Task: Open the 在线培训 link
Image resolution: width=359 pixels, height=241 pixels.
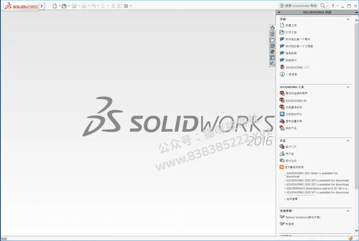Action: click(x=291, y=60)
